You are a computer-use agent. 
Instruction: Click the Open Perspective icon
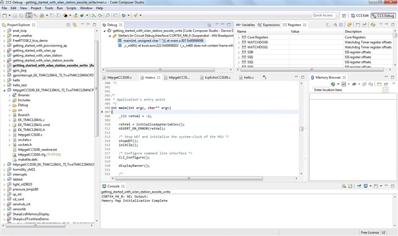[x=344, y=15]
